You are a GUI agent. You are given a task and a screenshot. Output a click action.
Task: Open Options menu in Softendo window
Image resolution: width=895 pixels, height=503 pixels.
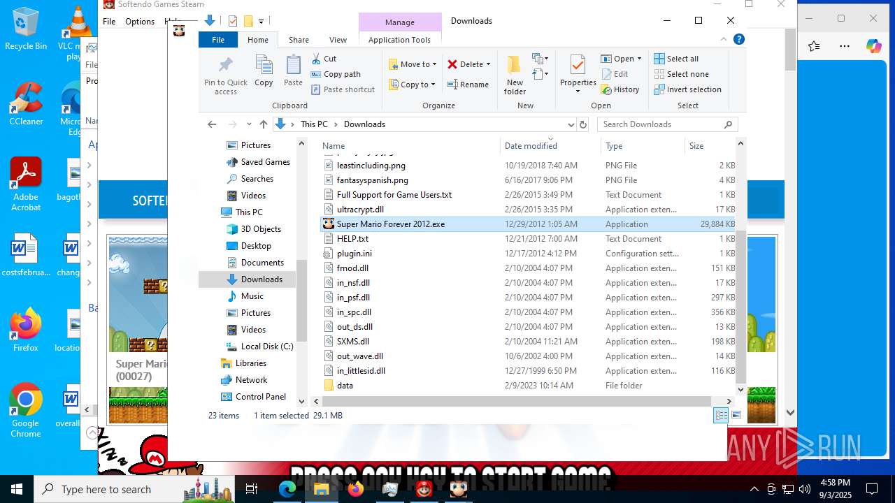[x=140, y=22]
